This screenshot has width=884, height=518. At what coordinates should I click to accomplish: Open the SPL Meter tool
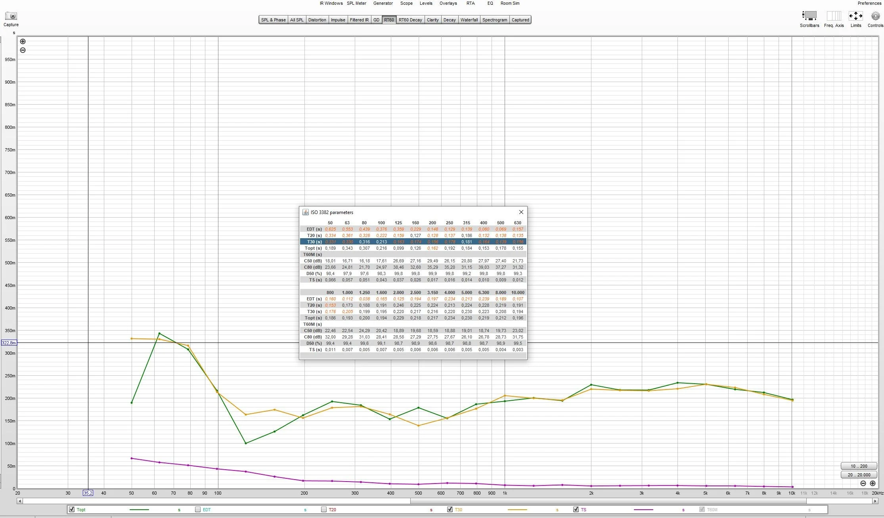click(356, 3)
